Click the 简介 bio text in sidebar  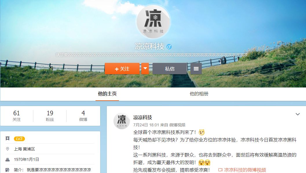(52, 170)
